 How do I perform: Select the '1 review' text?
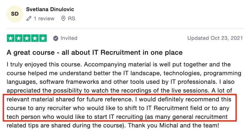tap(44, 18)
